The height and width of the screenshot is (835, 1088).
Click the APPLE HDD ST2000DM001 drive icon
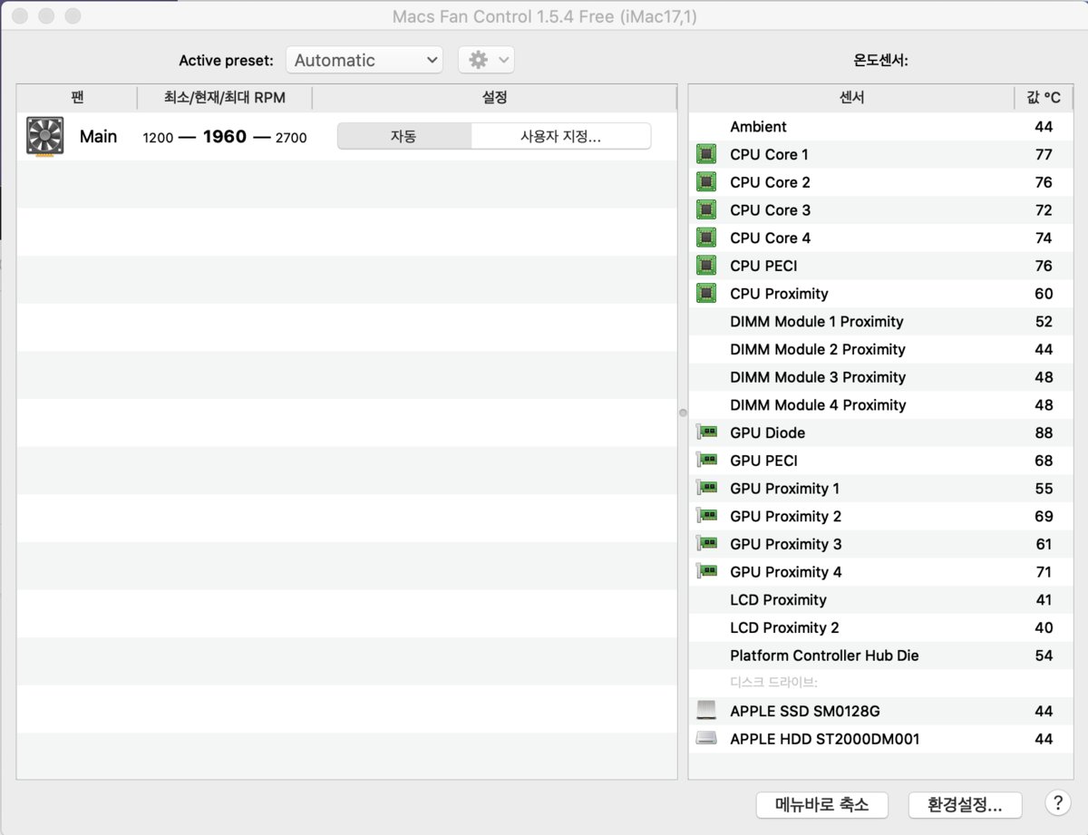706,739
